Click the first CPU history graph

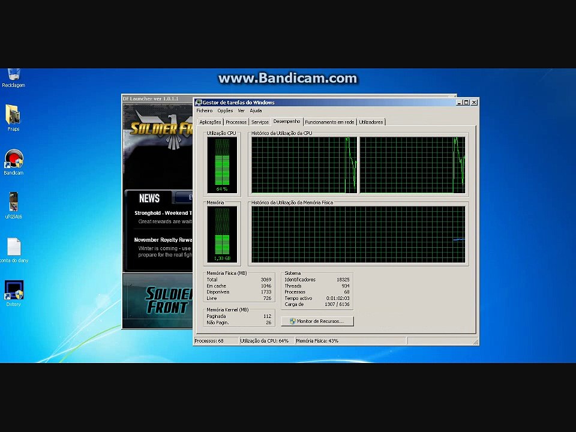pos(304,165)
